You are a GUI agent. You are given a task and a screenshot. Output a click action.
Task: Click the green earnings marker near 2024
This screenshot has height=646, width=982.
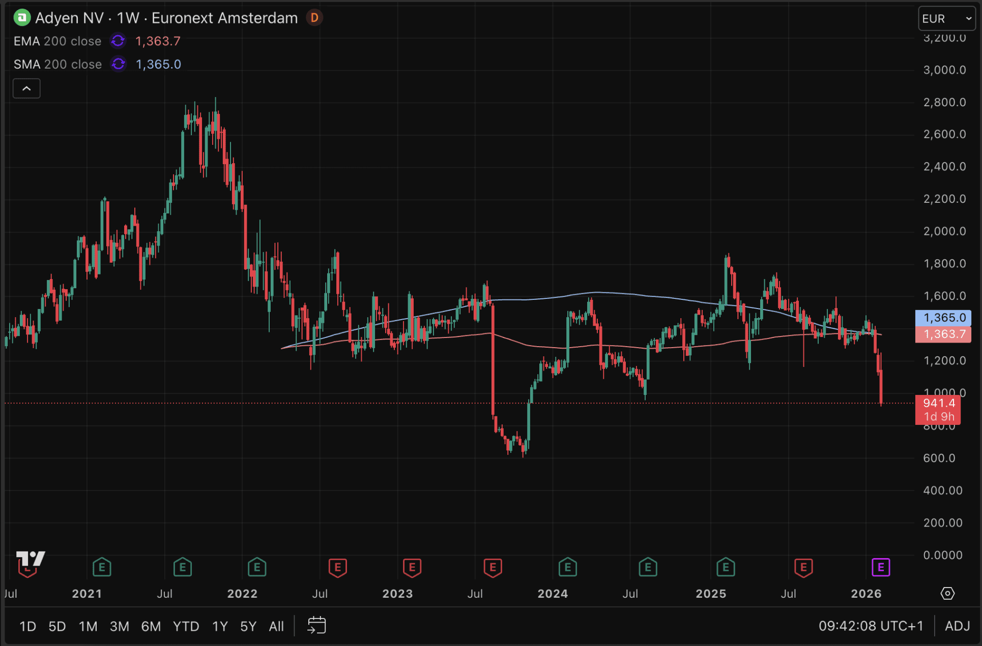pyautogui.click(x=567, y=567)
